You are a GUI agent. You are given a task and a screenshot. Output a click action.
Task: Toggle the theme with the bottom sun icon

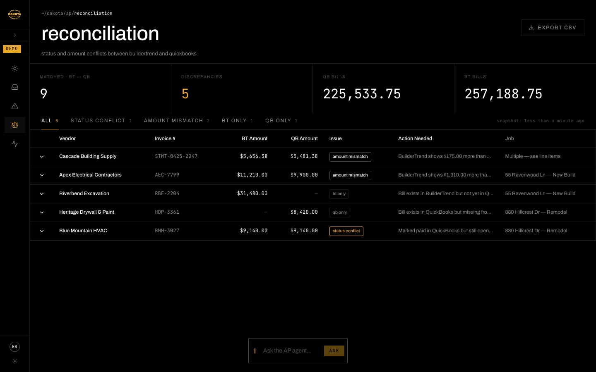point(15,361)
